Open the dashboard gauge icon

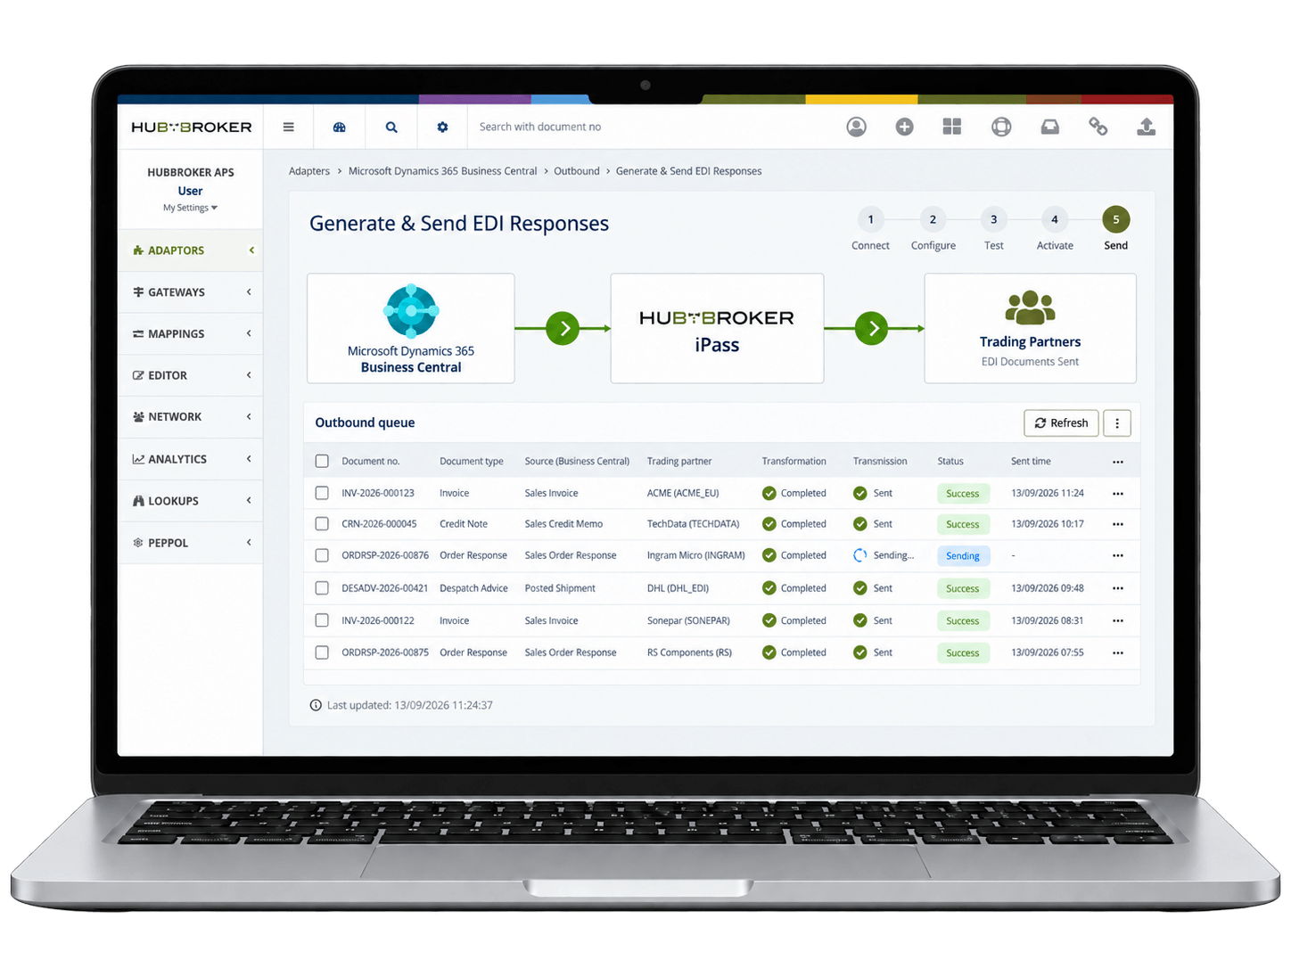[340, 127]
